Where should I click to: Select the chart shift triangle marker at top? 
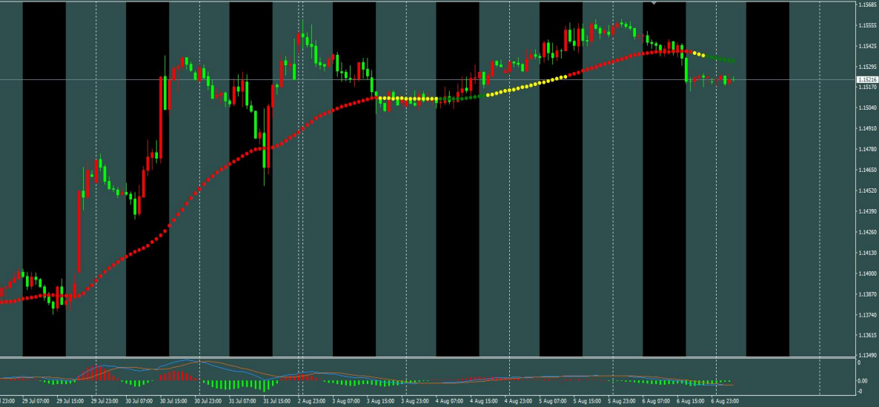[653, 3]
